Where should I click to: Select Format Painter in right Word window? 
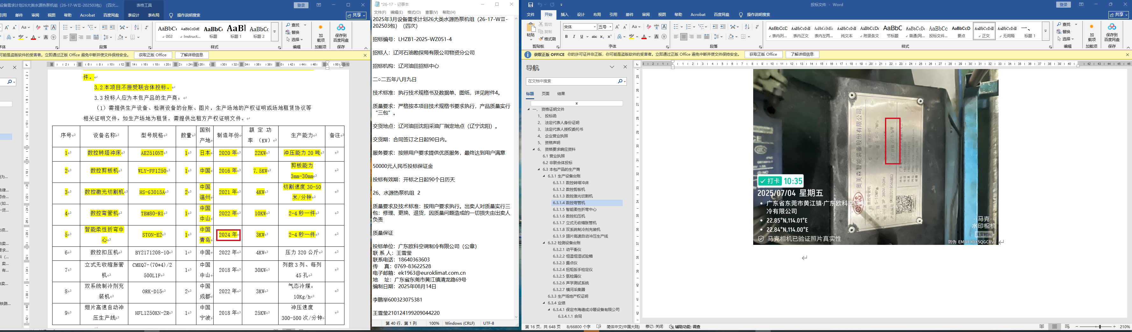pyautogui.click(x=548, y=39)
